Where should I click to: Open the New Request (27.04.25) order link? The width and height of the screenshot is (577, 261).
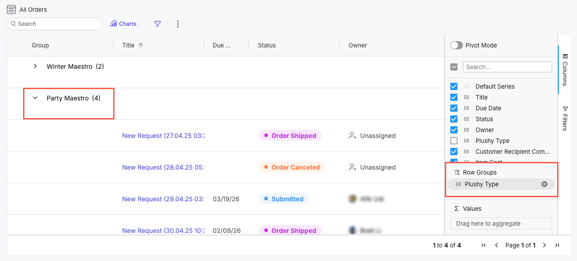pos(163,136)
